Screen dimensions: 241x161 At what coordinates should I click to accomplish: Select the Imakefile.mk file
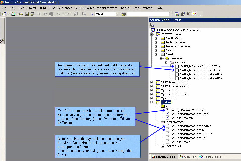173,146
